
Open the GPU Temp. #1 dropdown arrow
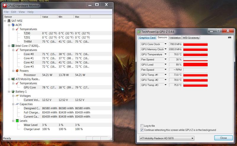(x=166, y=75)
